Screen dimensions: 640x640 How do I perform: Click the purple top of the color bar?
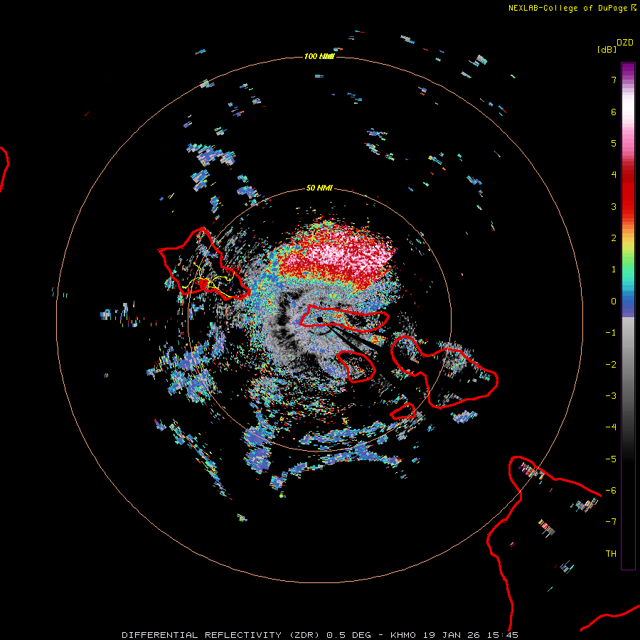coord(628,70)
